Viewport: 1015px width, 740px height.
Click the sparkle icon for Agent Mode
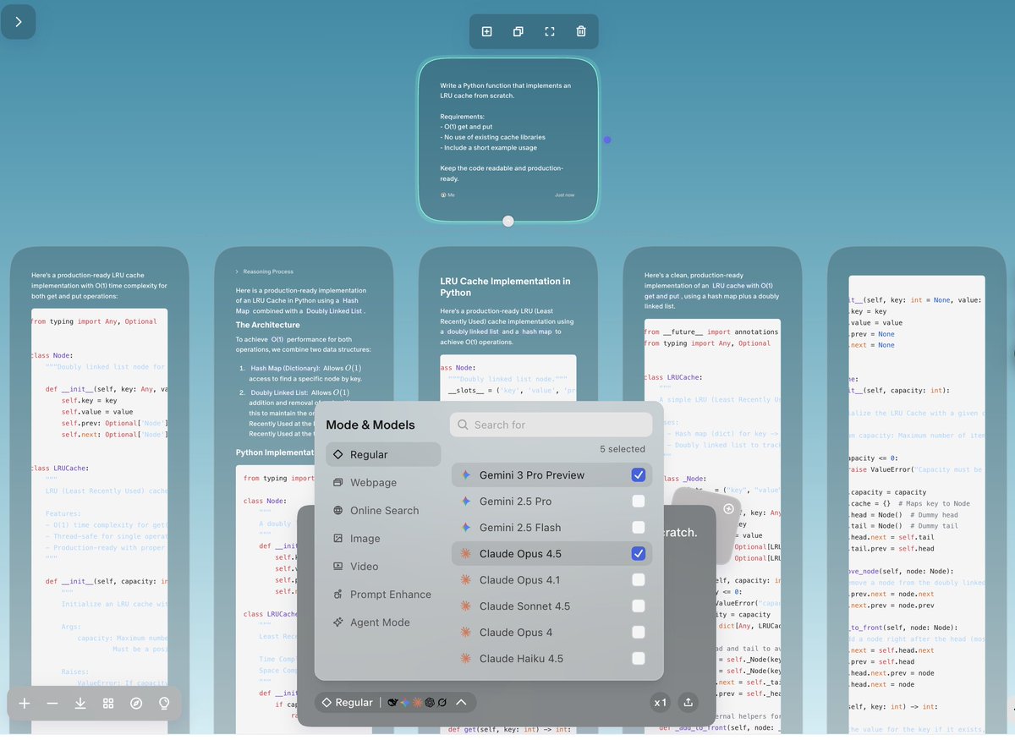(338, 622)
